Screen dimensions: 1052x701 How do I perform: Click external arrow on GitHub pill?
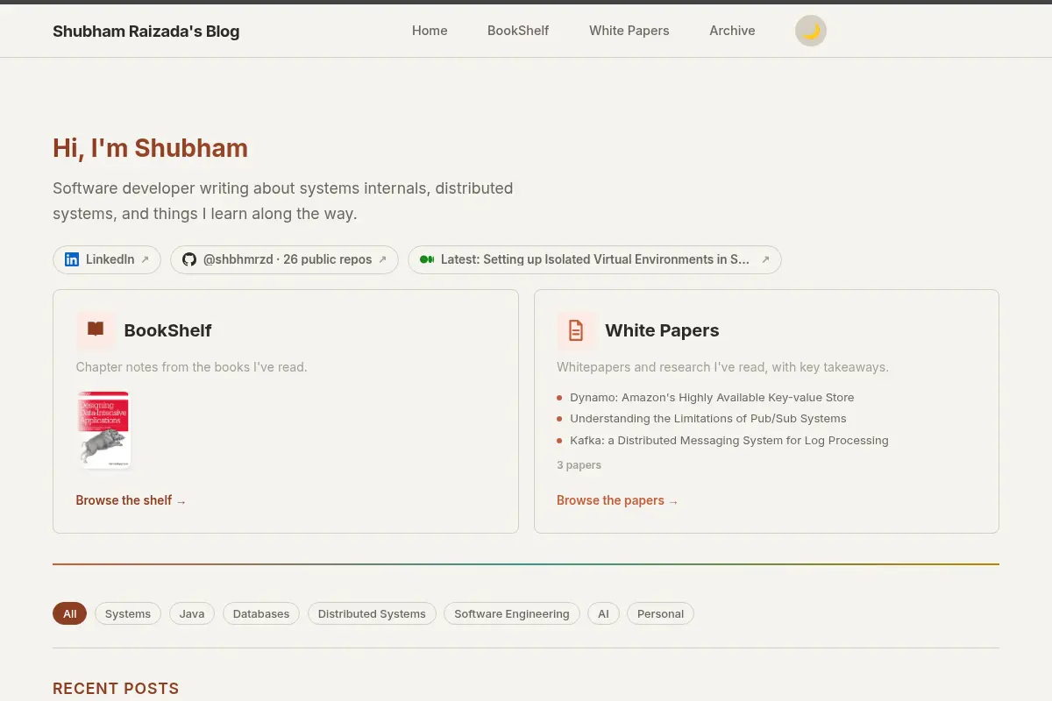[382, 259]
